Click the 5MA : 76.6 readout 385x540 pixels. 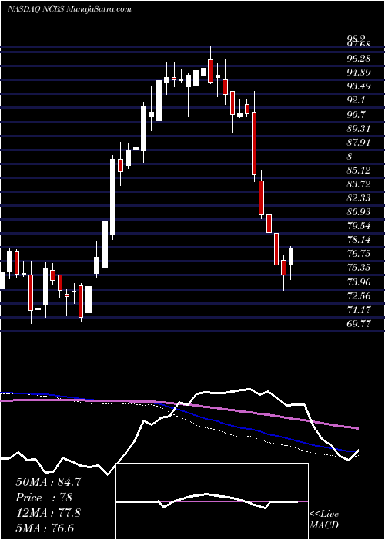point(45,528)
